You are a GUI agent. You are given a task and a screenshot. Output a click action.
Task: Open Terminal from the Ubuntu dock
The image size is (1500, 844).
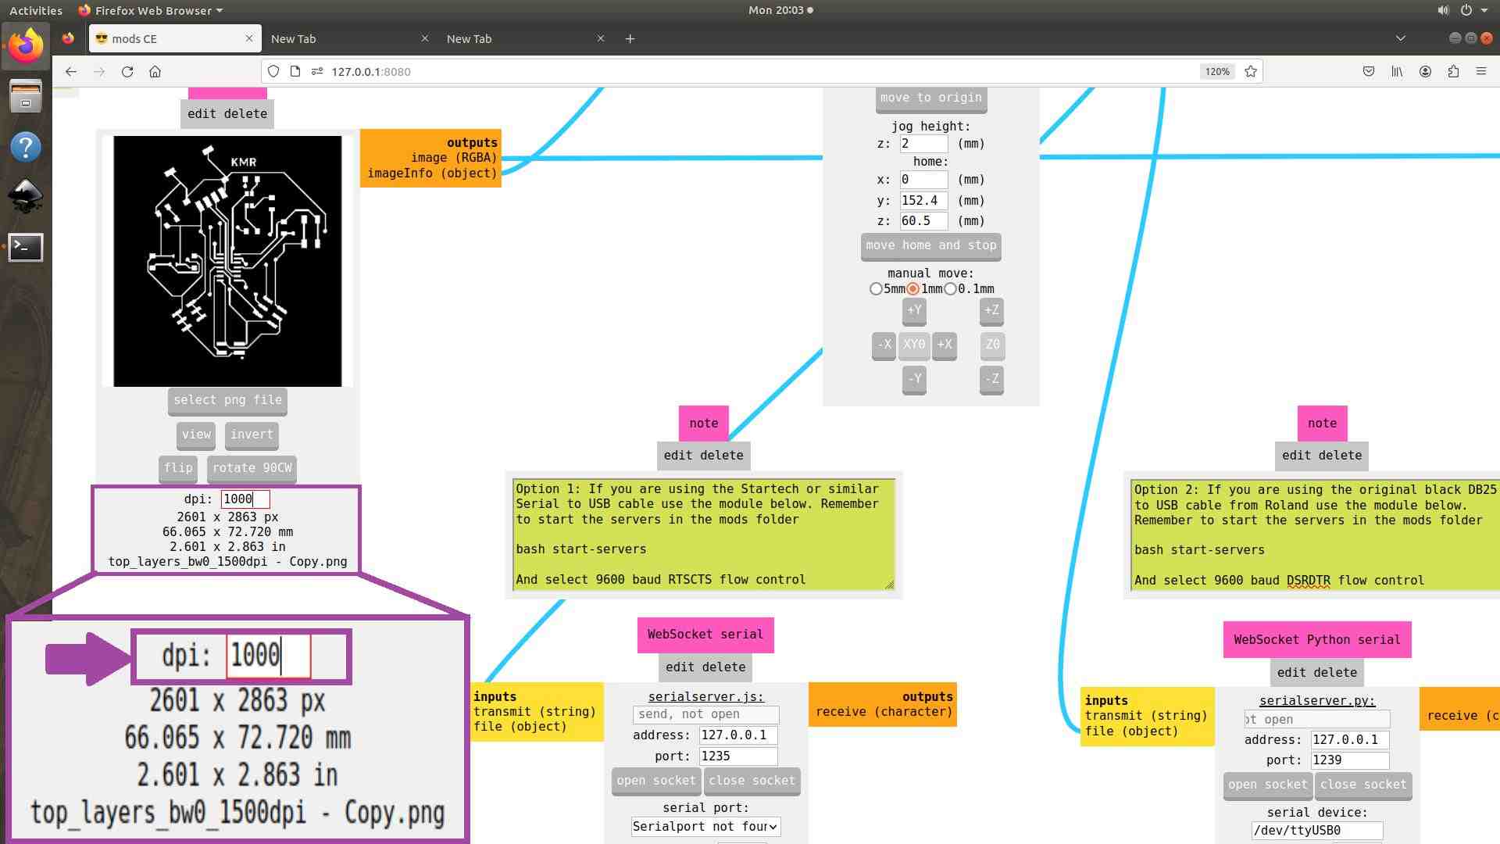25,247
